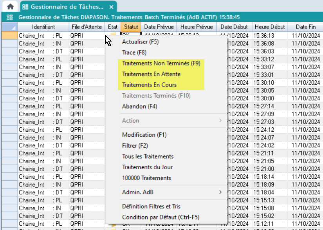Select Traitements En Cours menu entry
The height and width of the screenshot is (230, 323).
(x=149, y=85)
